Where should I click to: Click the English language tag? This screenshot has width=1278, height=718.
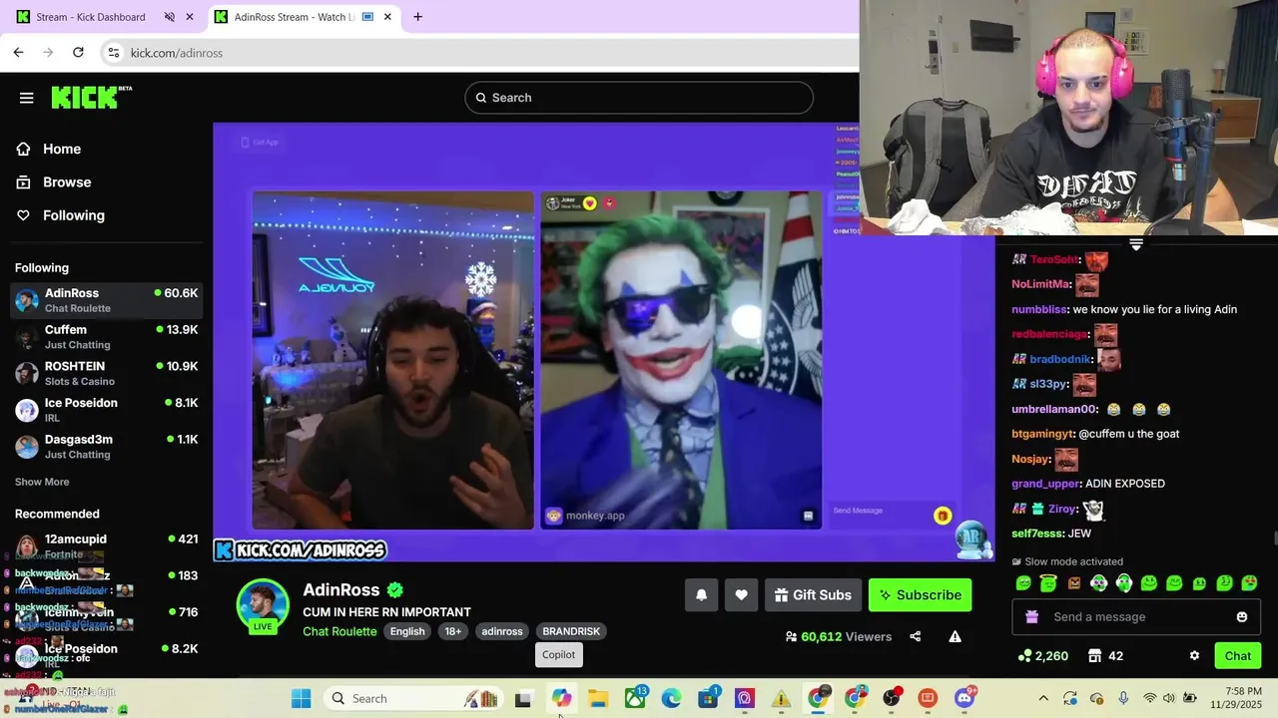[407, 631]
